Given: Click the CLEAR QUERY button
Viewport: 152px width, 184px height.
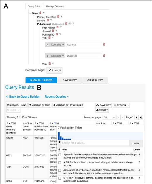Looking at the screenshot, I should click(95, 80).
